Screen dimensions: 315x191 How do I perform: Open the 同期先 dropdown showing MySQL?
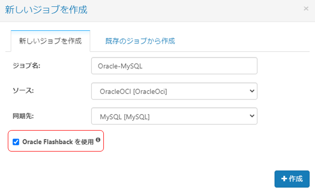point(174,116)
